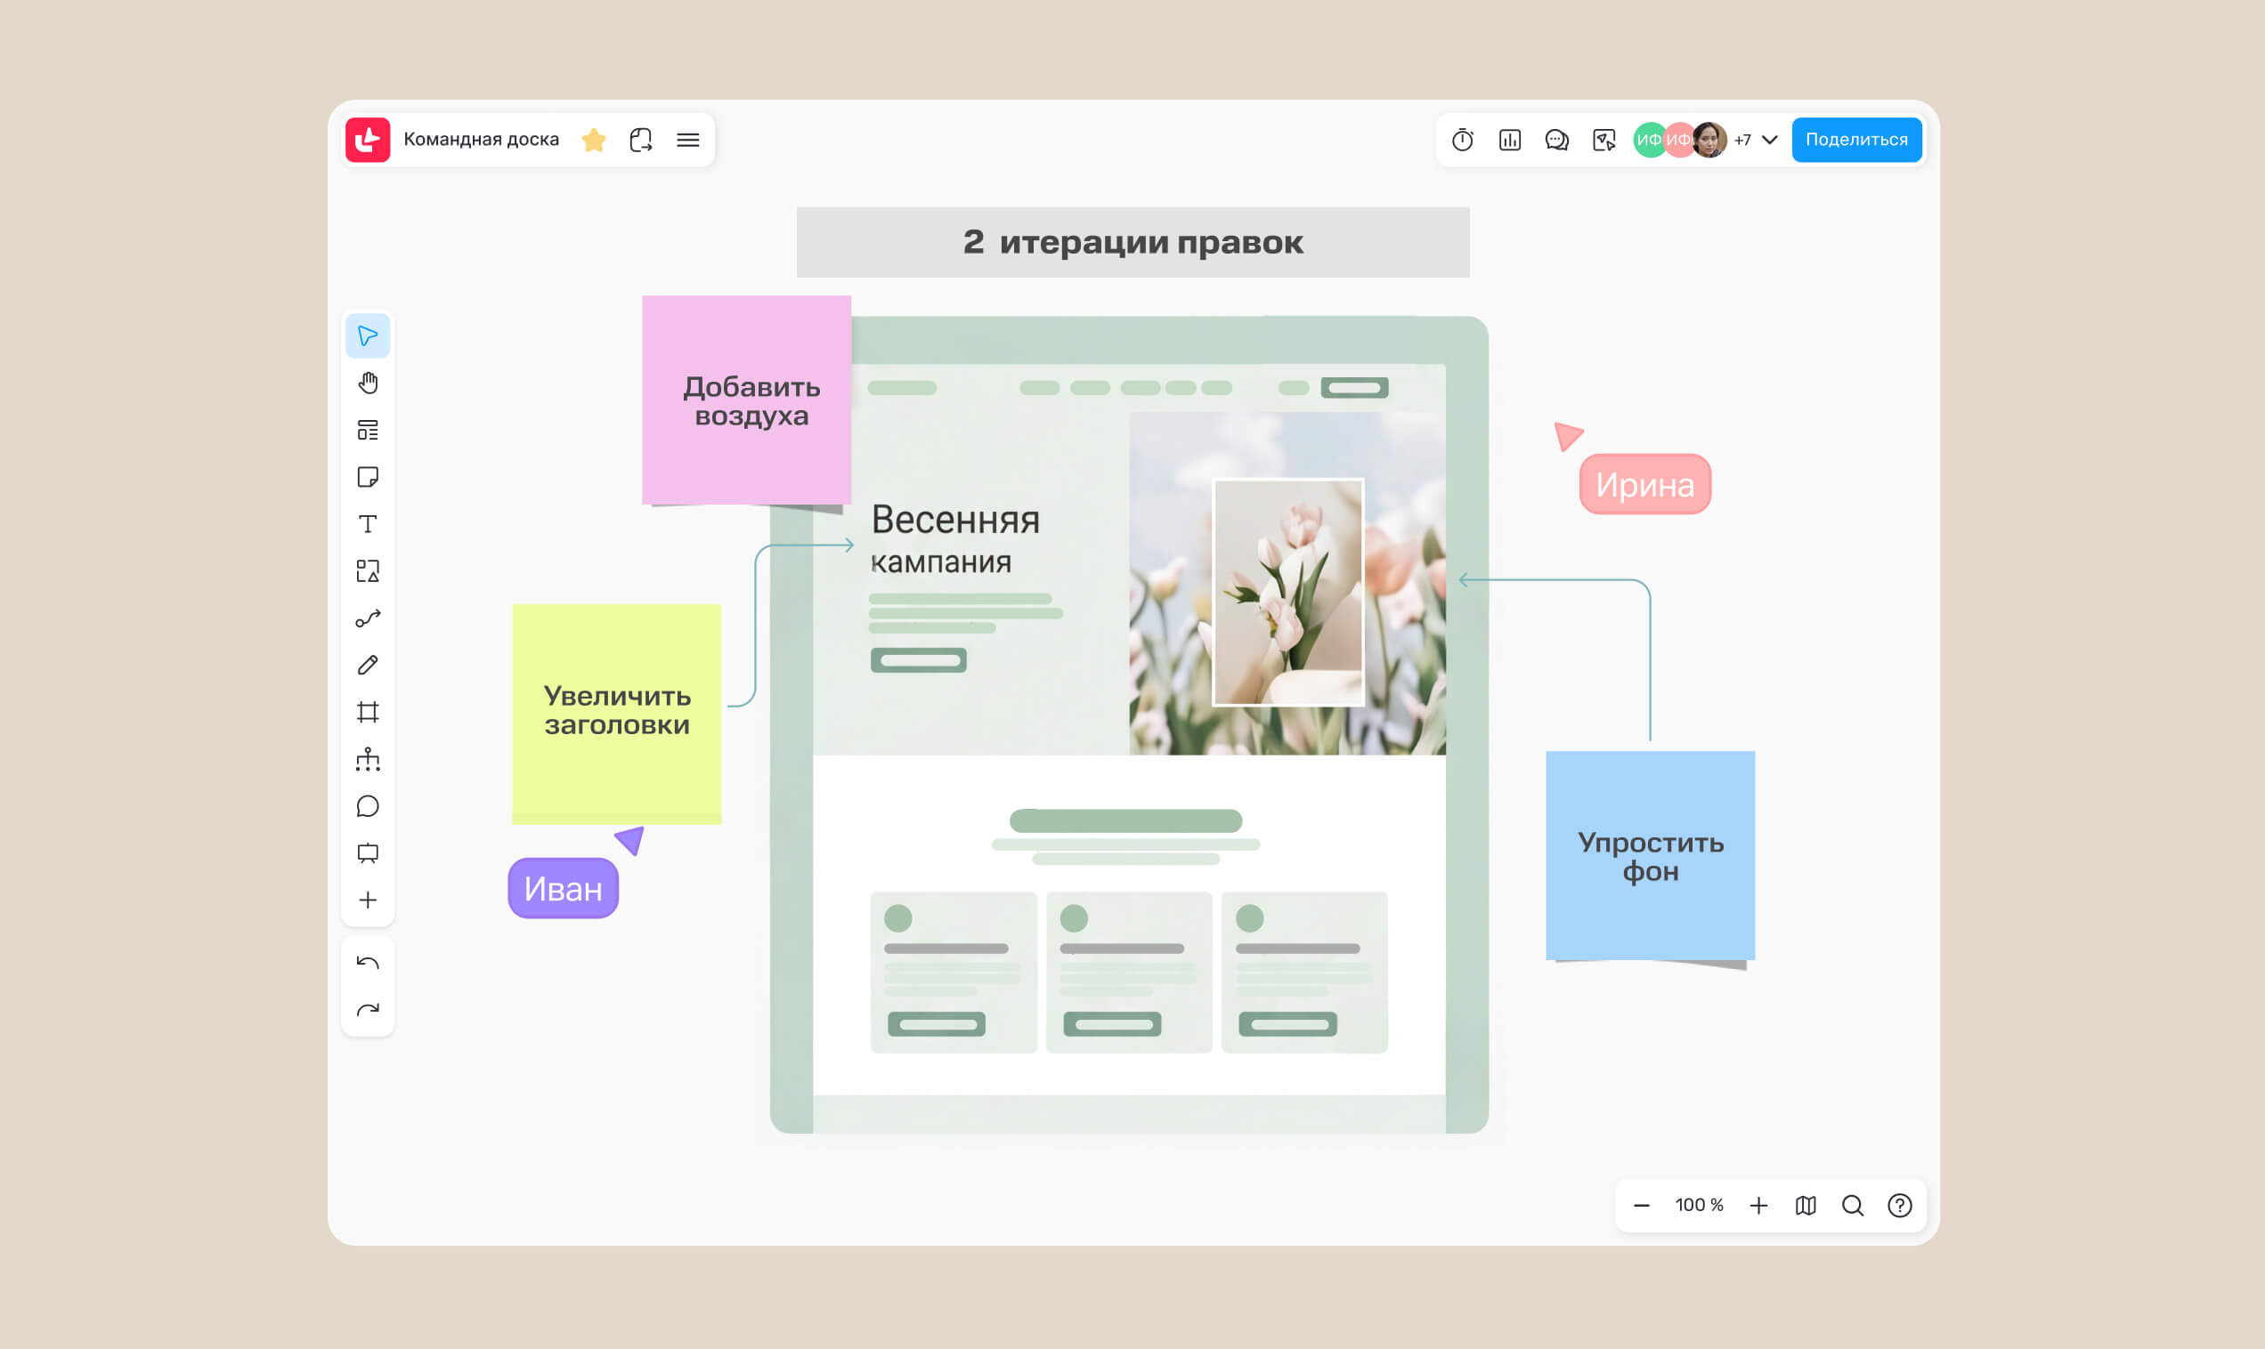Viewport: 2265px width, 1349px height.
Task: Open the hamburger main menu
Action: pyautogui.click(x=688, y=140)
